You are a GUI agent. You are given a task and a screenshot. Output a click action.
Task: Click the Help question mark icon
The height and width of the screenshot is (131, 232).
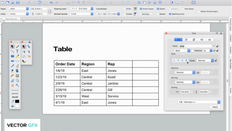coord(194,2)
